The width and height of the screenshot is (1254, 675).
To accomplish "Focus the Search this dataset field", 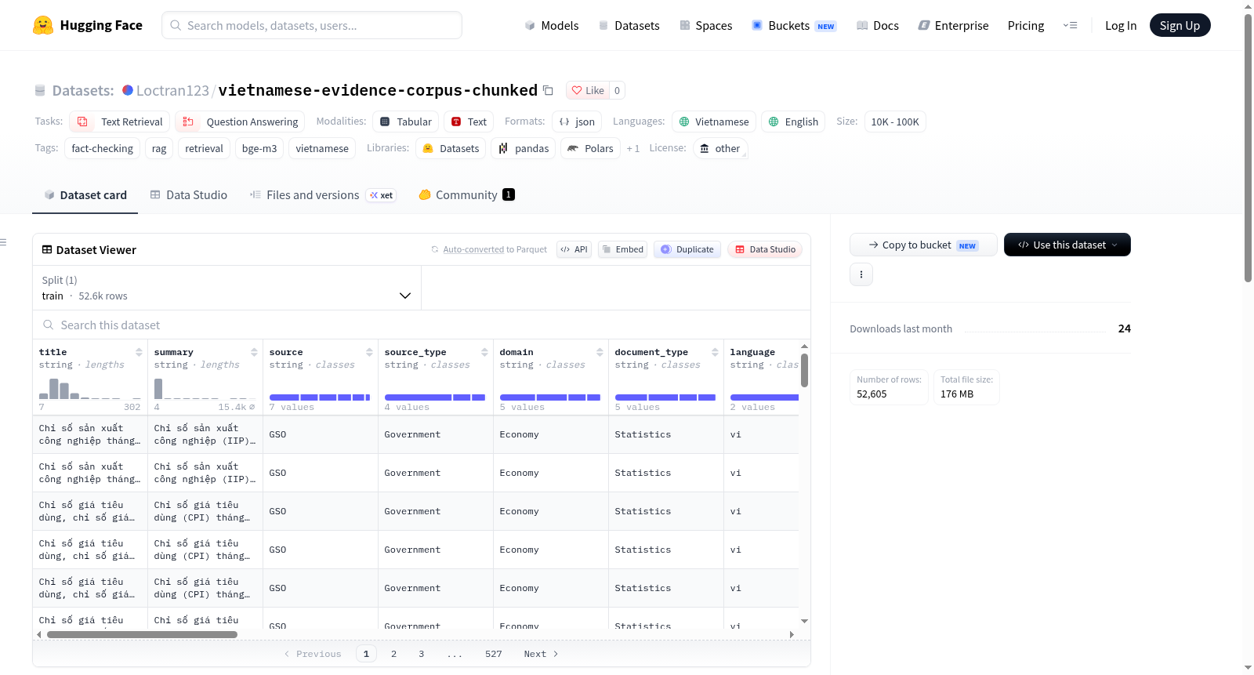I will 422,325.
